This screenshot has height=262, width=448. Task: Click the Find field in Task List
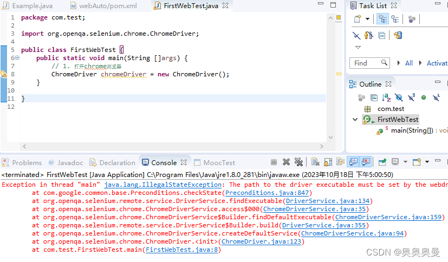tap(369, 63)
